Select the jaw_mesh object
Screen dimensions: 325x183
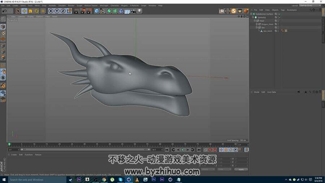coord(268,31)
